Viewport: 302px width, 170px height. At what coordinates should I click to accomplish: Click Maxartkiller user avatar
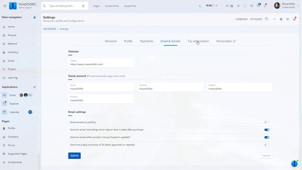pyautogui.click(x=277, y=6)
